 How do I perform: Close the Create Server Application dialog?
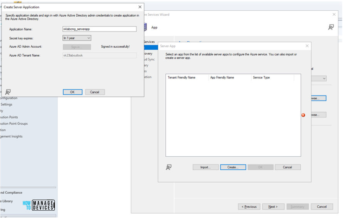tap(140, 7)
